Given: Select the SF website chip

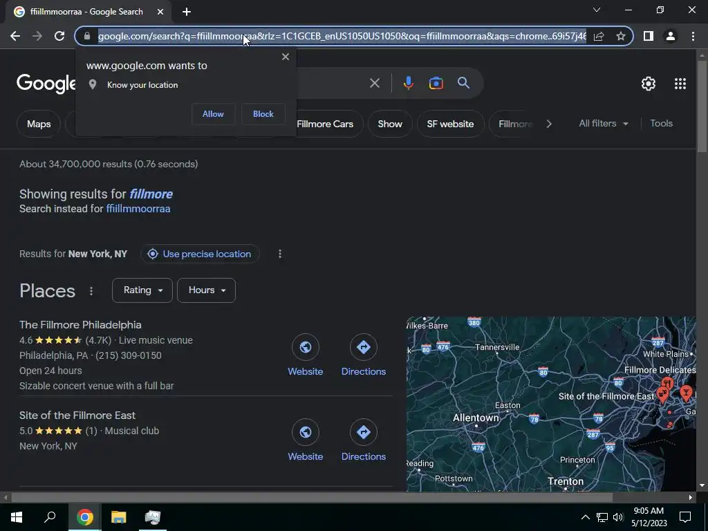Looking at the screenshot, I should click(x=451, y=124).
